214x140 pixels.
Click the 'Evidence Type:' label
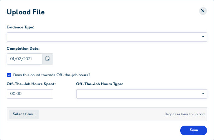point(21,27)
